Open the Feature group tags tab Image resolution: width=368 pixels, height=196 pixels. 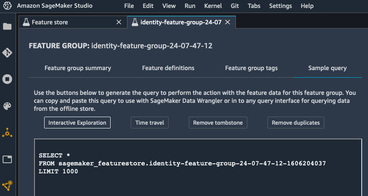click(252, 68)
